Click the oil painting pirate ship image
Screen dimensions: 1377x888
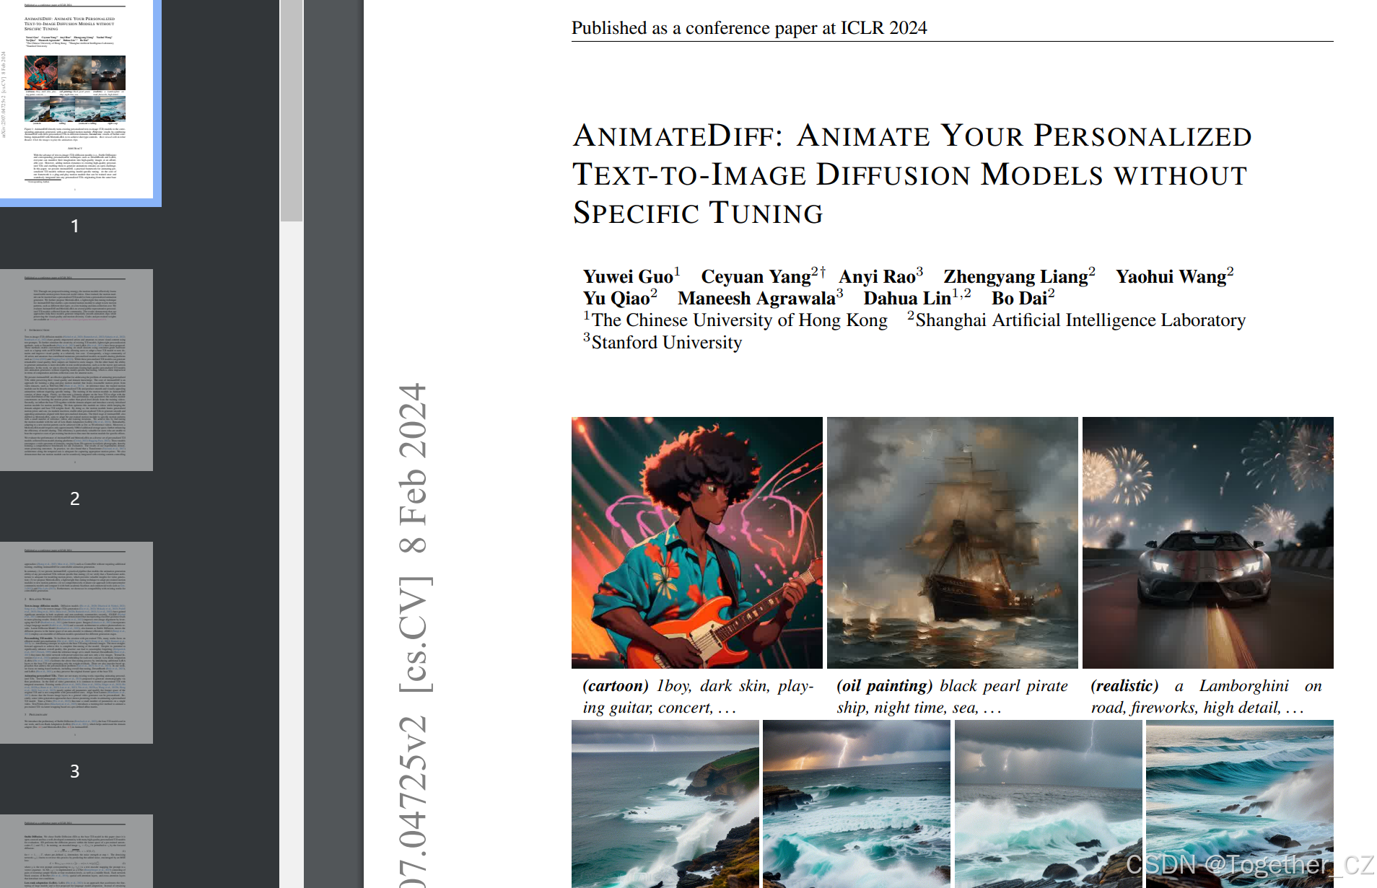[953, 542]
